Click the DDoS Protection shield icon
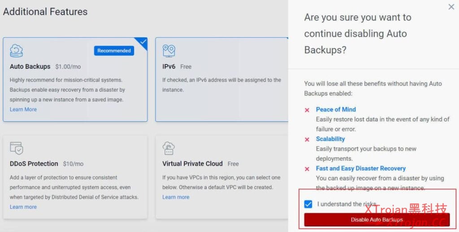Screen dimensions: 459x232 pyautogui.click(x=17, y=148)
